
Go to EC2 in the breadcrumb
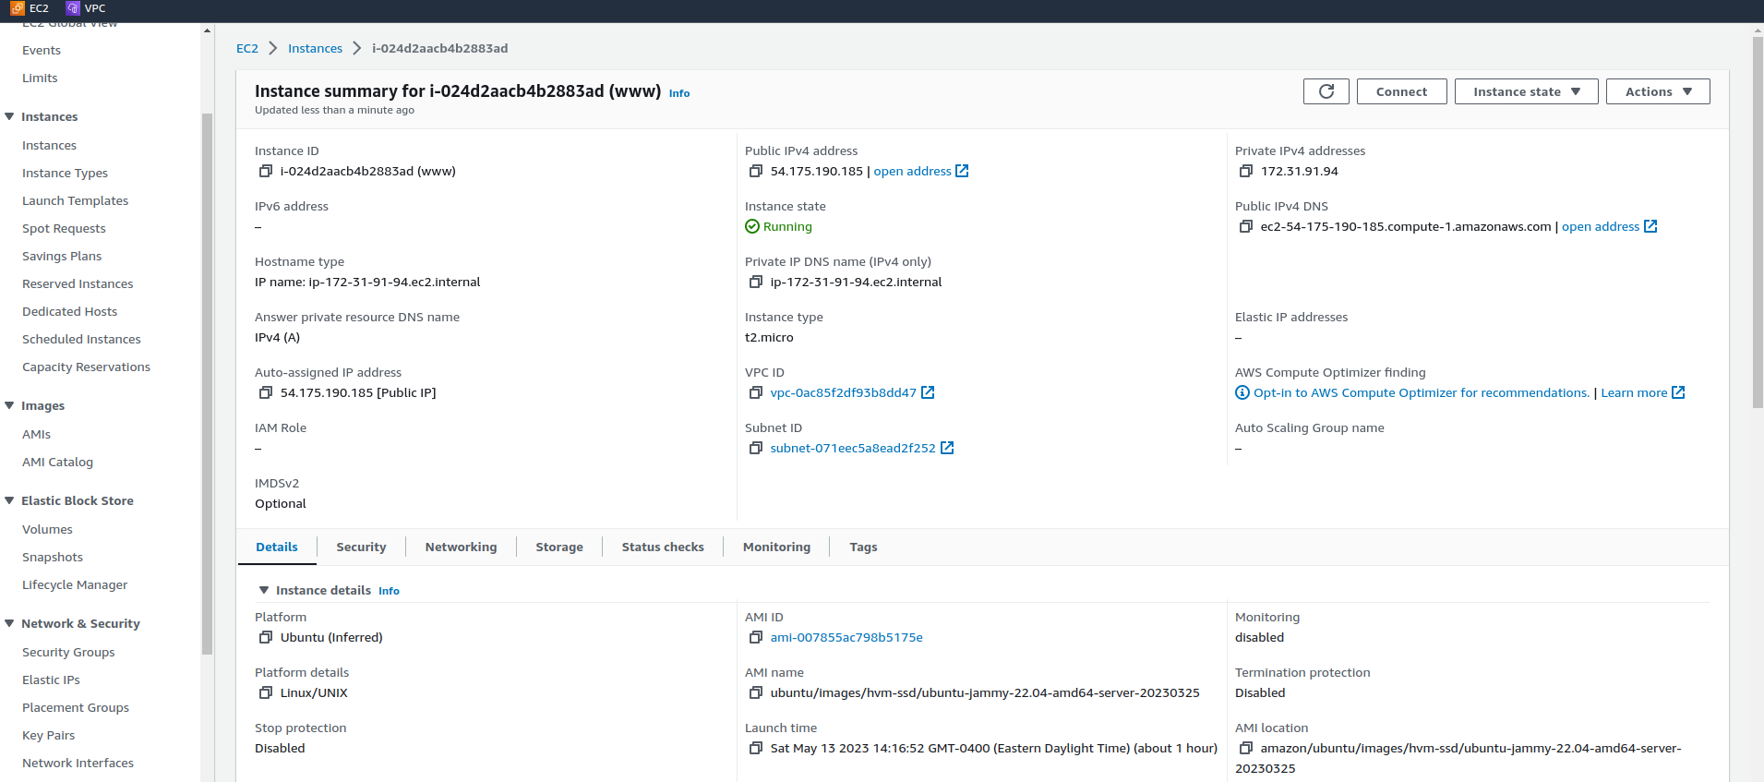247,48
